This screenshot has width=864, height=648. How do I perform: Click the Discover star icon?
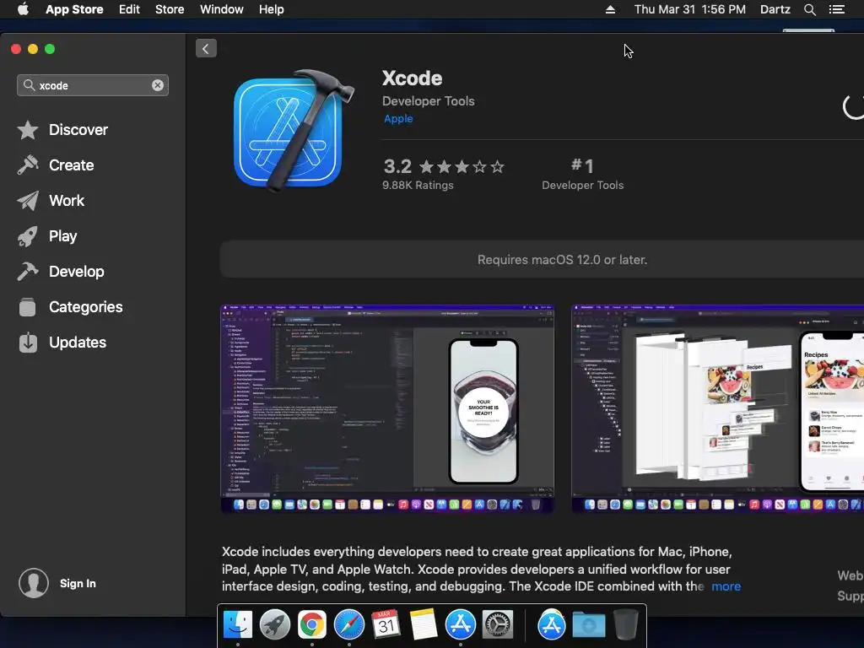(x=28, y=130)
